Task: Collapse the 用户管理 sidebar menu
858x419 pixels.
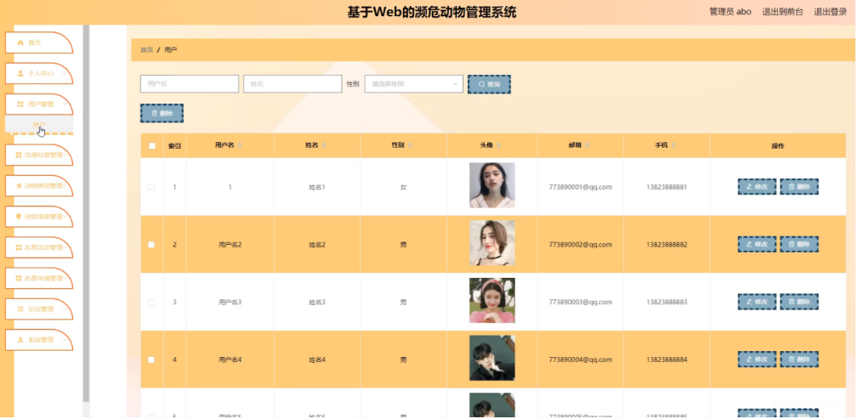Action: (x=39, y=104)
